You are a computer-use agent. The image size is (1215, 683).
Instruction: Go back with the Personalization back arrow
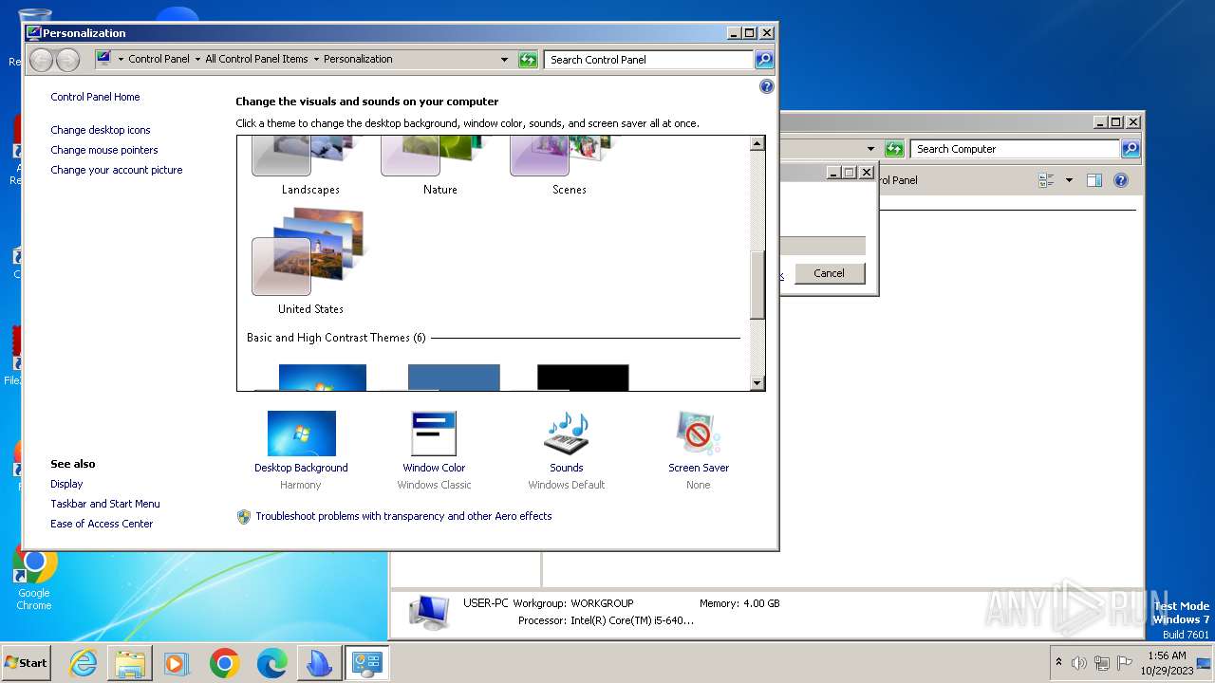tap(41, 60)
